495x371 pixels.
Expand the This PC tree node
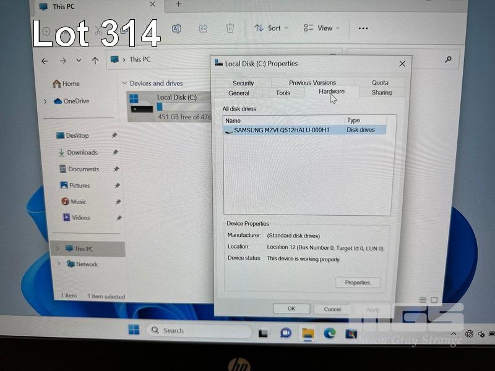(58, 249)
